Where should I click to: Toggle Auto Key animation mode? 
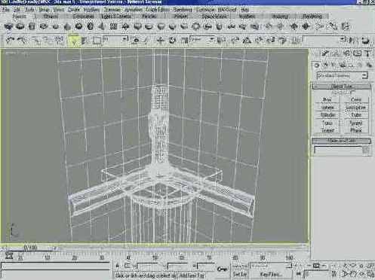pyautogui.click(x=240, y=266)
